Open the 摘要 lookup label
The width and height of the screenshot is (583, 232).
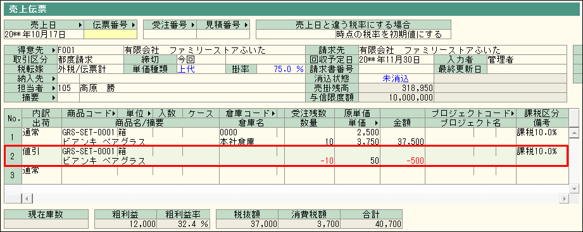pos(31,97)
